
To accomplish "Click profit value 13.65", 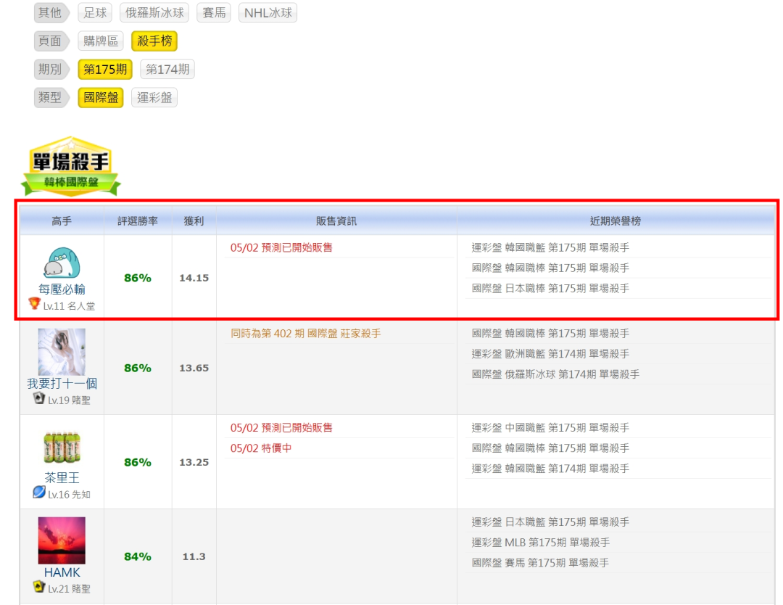I will [194, 369].
